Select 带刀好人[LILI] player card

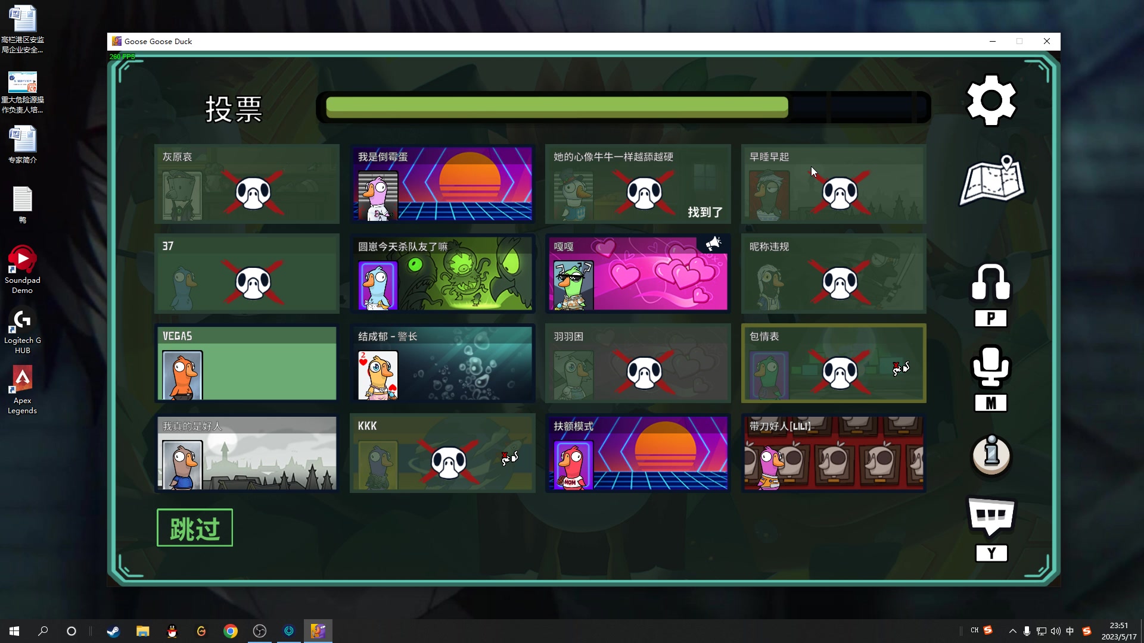click(833, 453)
